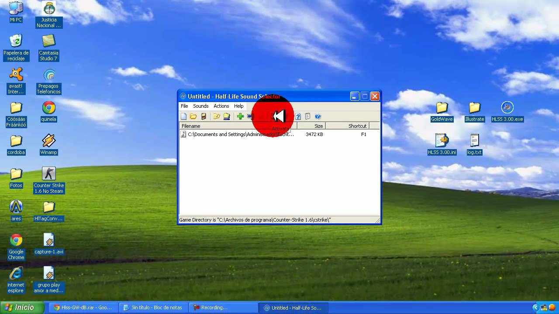The height and width of the screenshot is (314, 559).
Task: Maximize the Half-Life Sound Selector window
Action: click(365, 96)
